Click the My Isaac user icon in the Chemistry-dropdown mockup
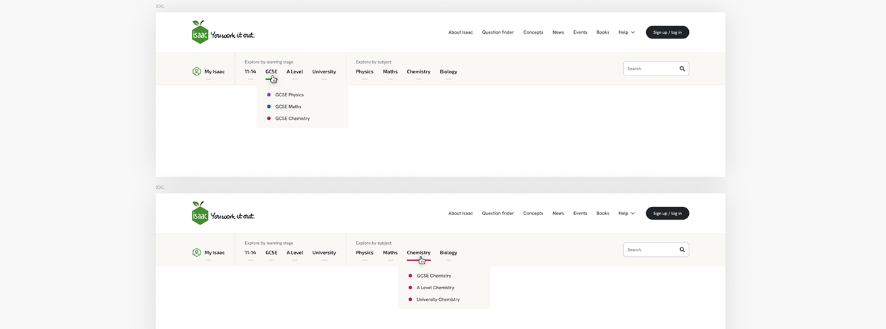Viewport: 886px width, 329px height. (x=197, y=252)
